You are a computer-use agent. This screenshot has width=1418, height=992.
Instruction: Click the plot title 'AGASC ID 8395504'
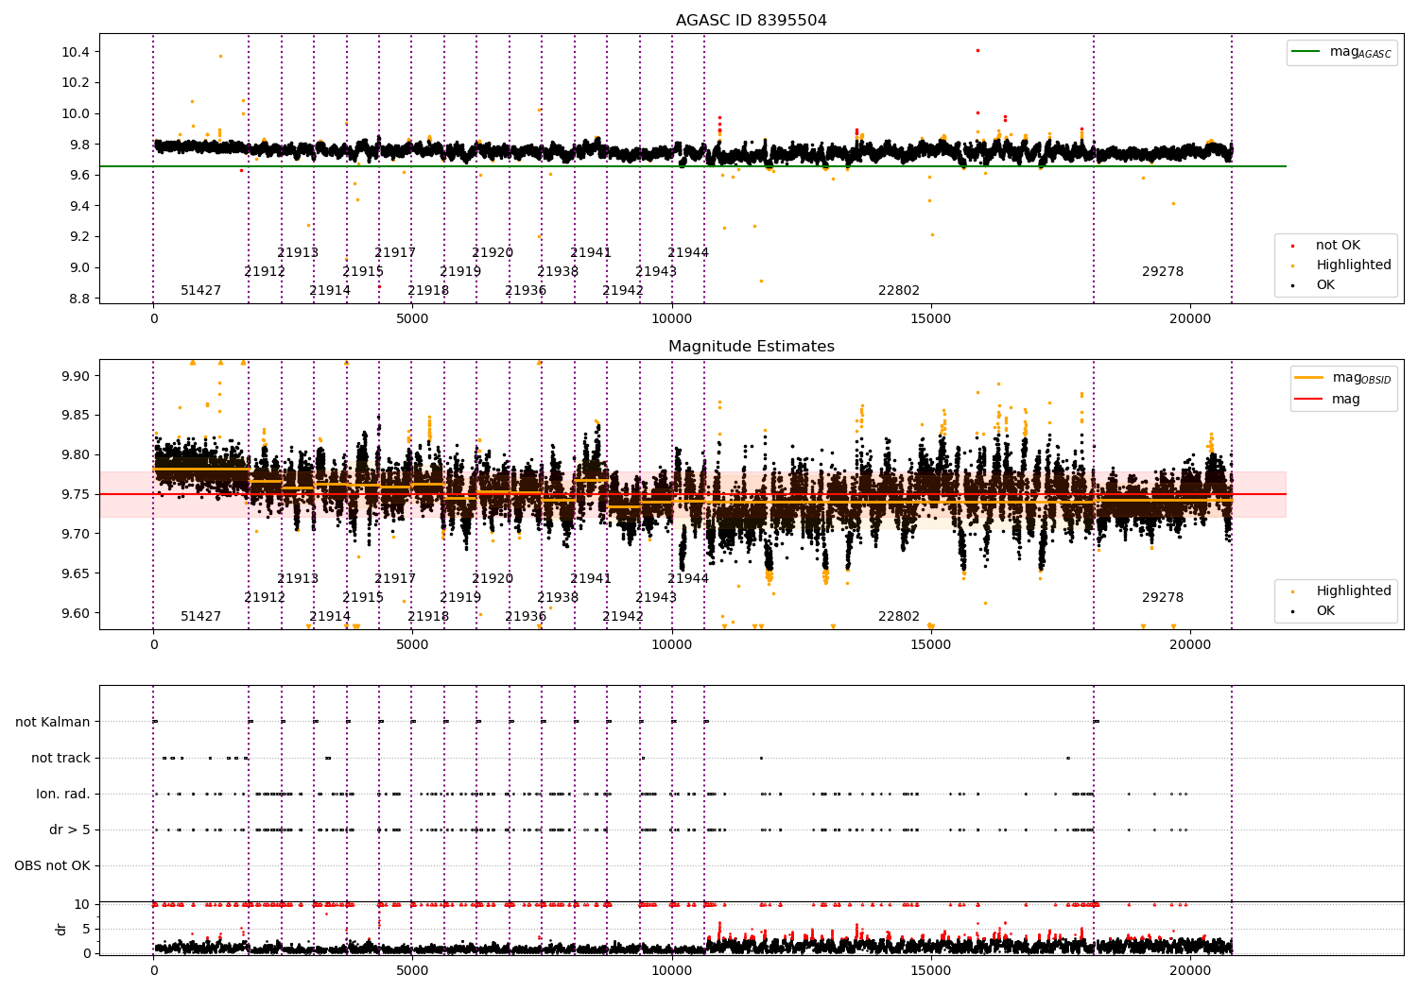click(x=751, y=20)
